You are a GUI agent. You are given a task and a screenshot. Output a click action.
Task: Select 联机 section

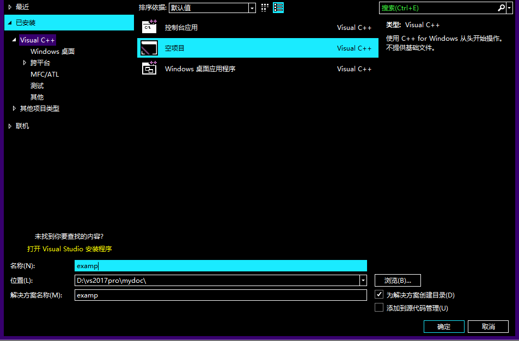[x=22, y=126]
